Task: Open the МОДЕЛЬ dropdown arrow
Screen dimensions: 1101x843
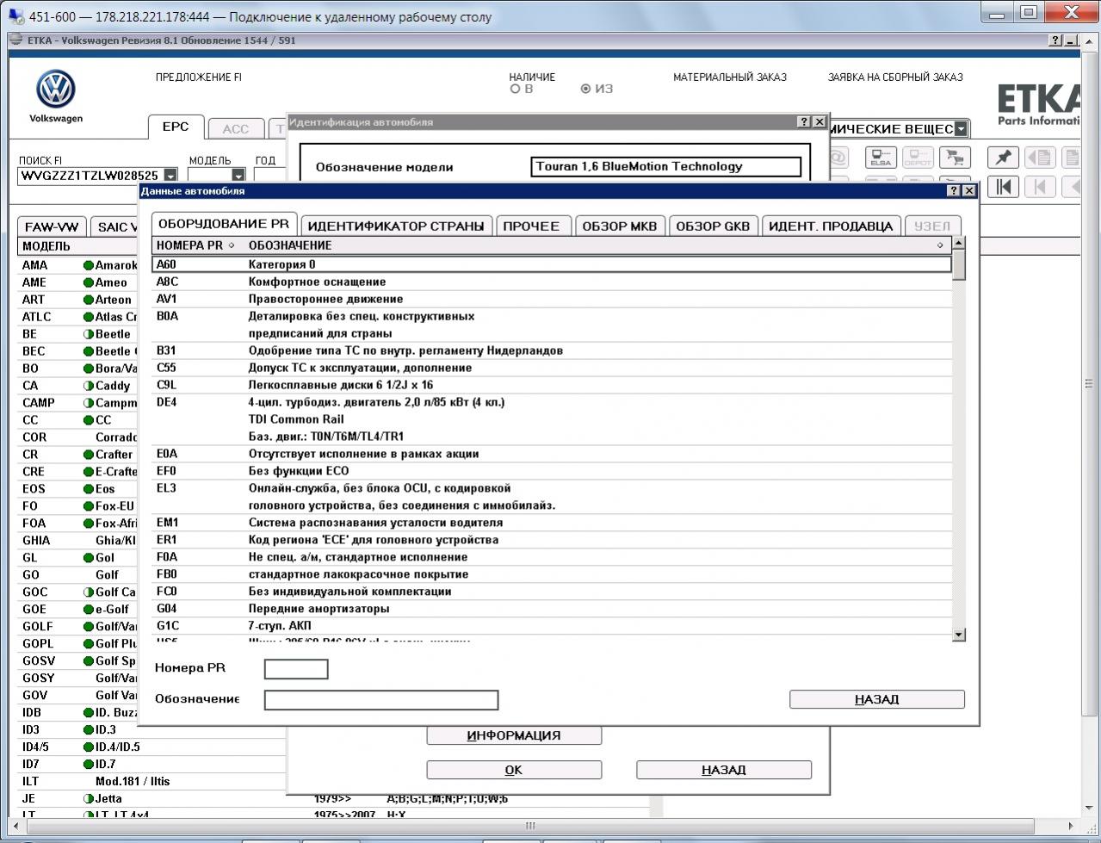Action: tap(238, 176)
